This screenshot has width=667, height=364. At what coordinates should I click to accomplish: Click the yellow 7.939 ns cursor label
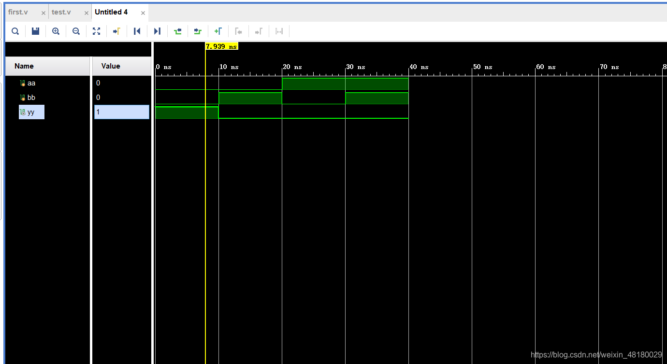coord(222,46)
